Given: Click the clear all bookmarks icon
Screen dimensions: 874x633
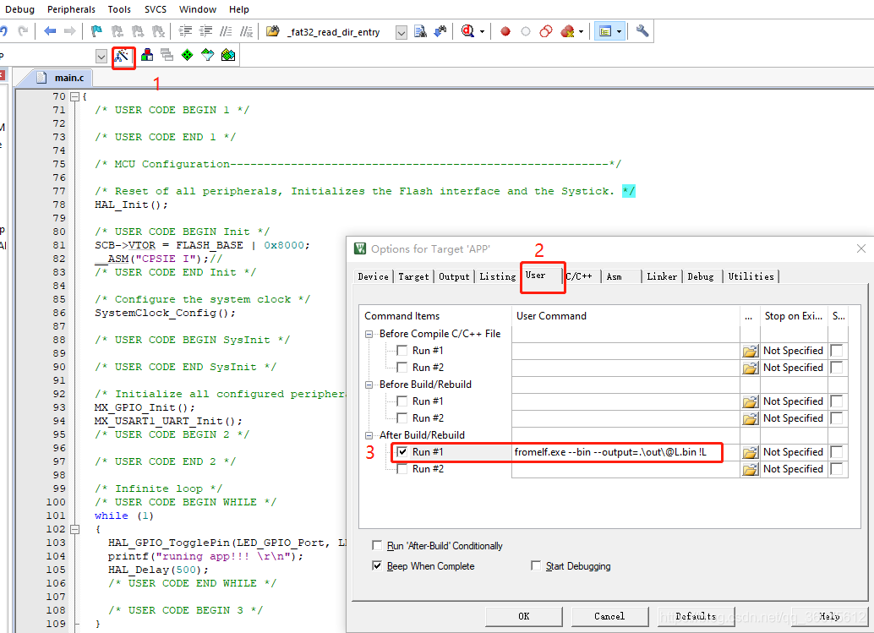Looking at the screenshot, I should point(159,31).
